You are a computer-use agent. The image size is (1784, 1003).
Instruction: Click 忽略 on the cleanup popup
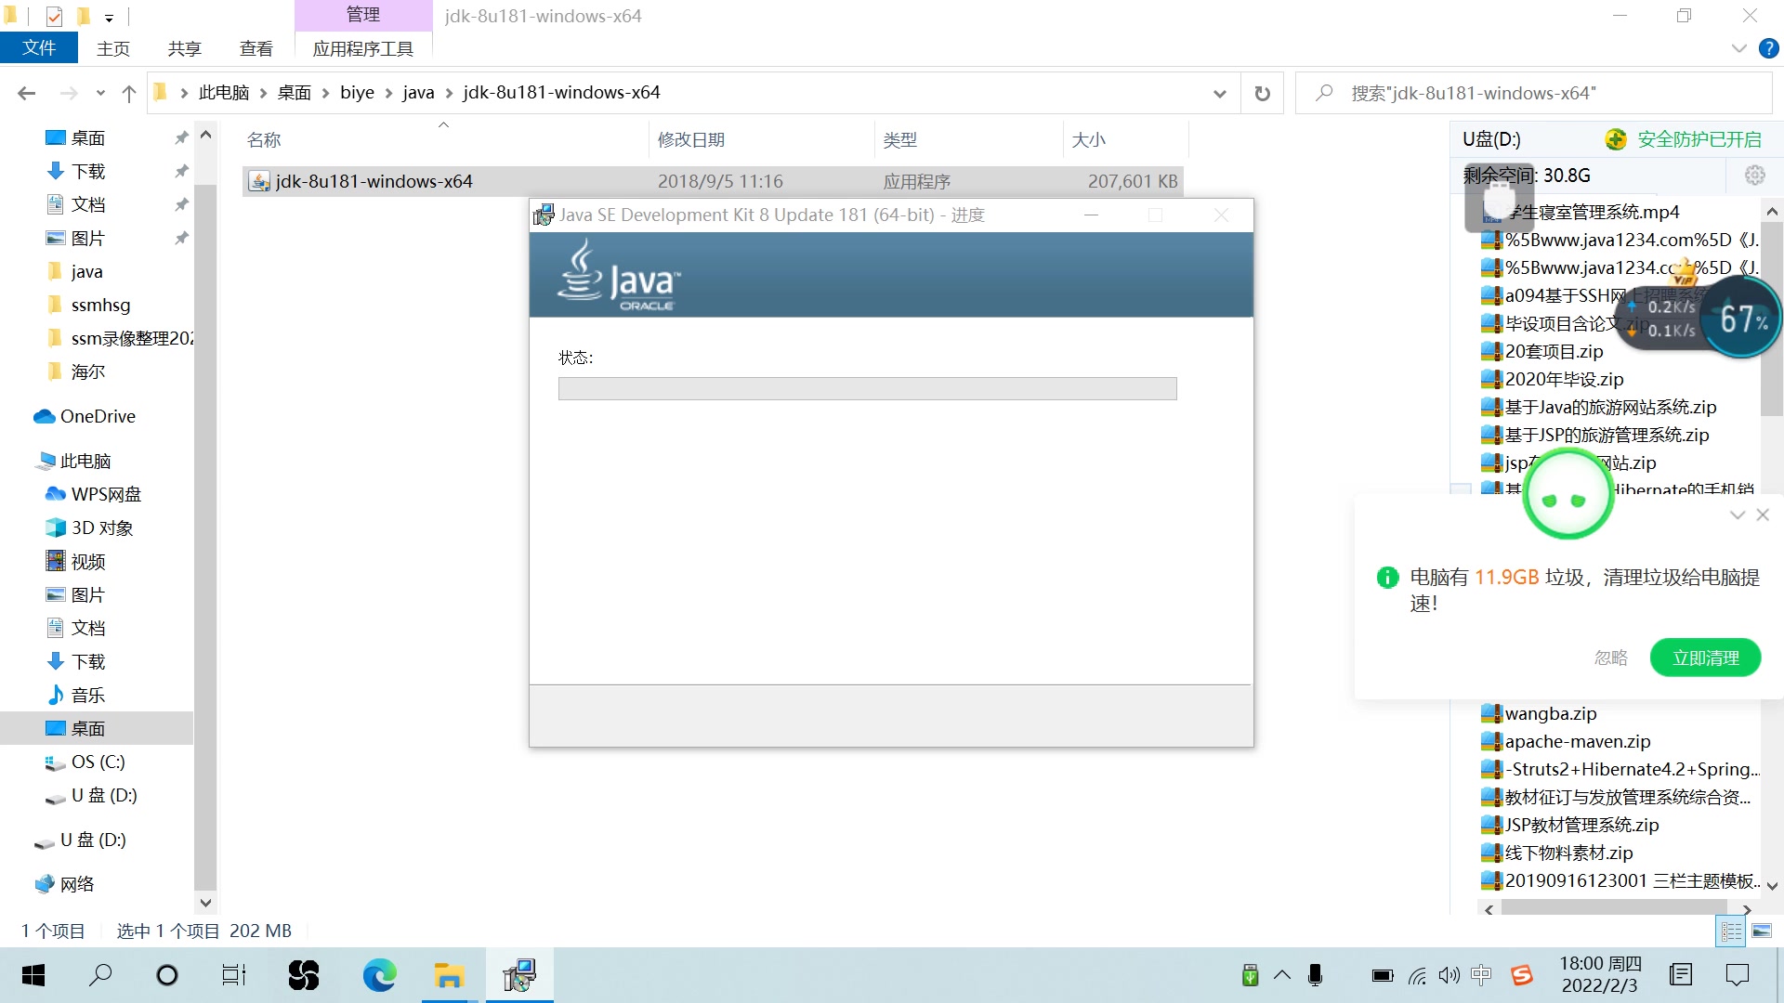(x=1610, y=658)
